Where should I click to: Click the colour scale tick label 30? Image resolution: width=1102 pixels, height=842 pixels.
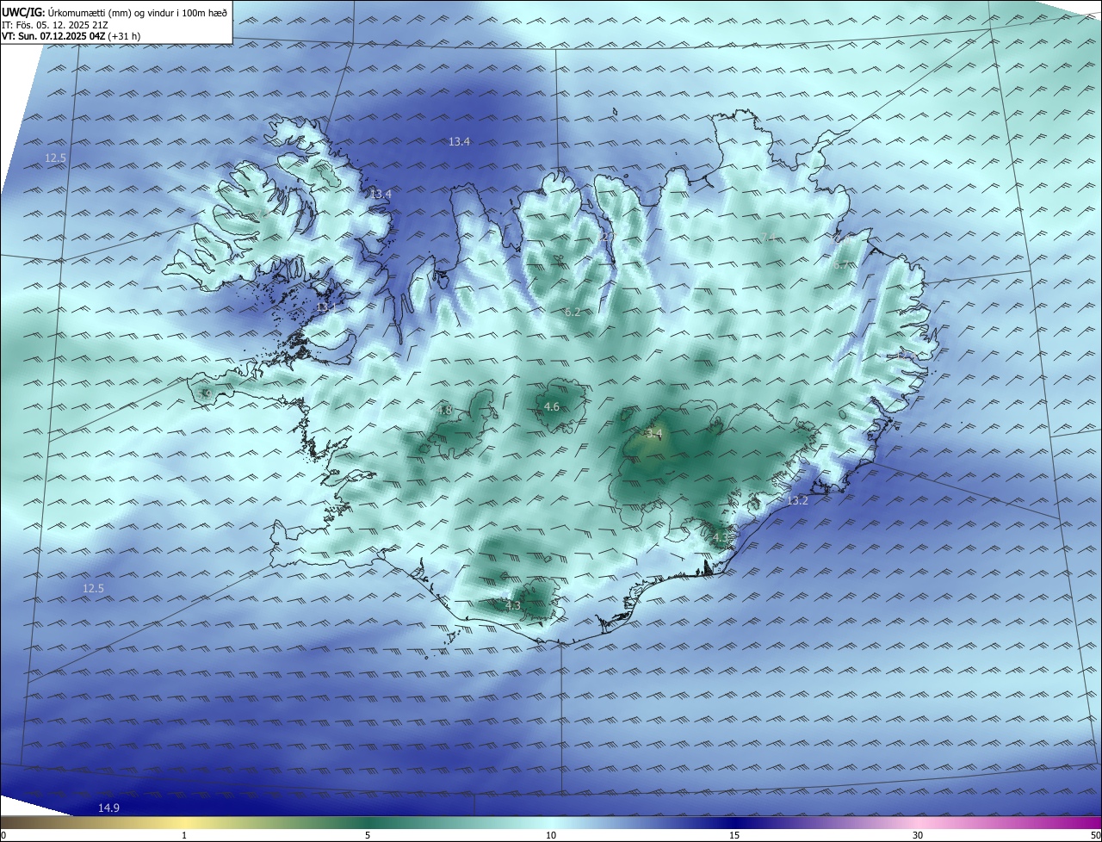tap(918, 836)
